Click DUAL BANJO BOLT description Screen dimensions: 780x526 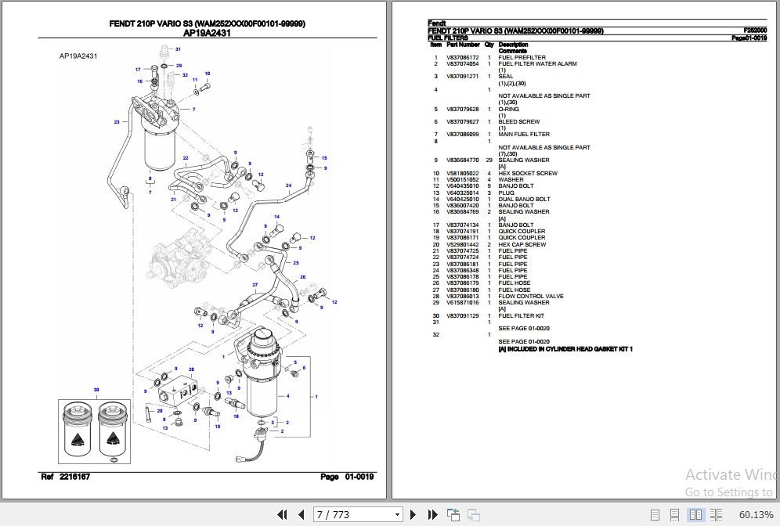click(524, 200)
